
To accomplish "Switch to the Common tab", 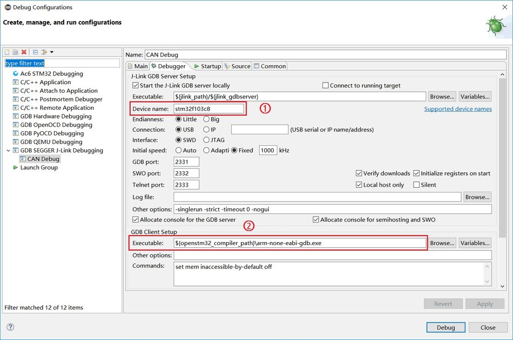I will [x=270, y=66].
